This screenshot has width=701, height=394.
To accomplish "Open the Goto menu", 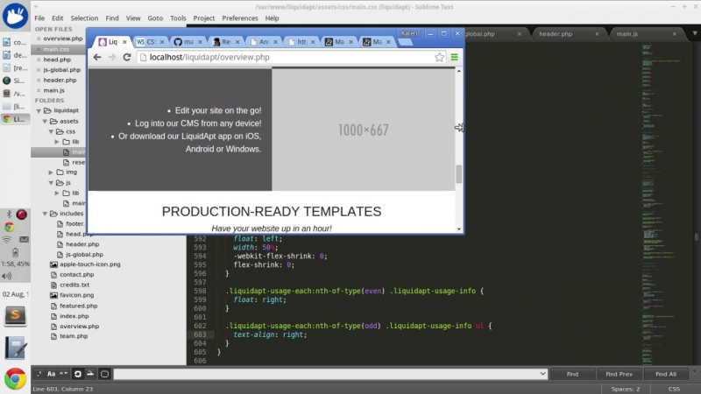I will 155,18.
